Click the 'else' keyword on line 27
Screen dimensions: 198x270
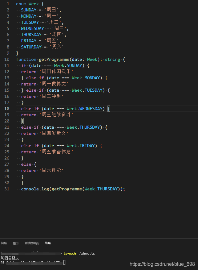[x=26, y=164]
